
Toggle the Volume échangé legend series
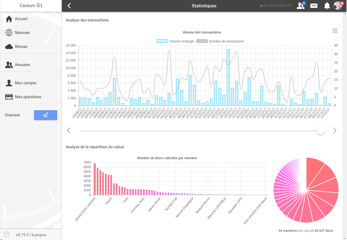tap(176, 41)
